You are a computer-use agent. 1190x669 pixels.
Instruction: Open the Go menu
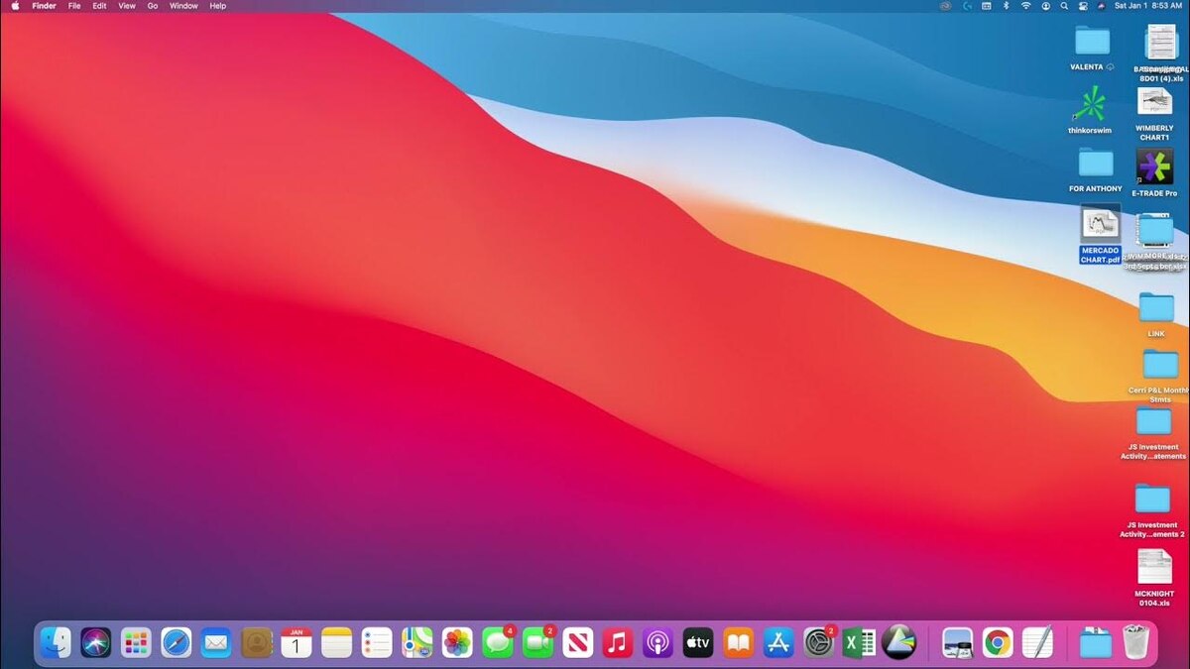click(153, 6)
